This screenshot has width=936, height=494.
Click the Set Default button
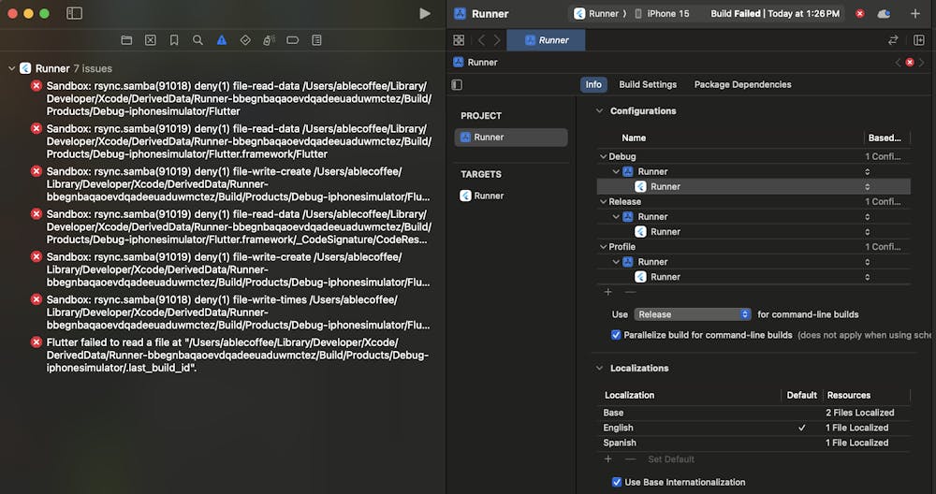tap(671, 459)
